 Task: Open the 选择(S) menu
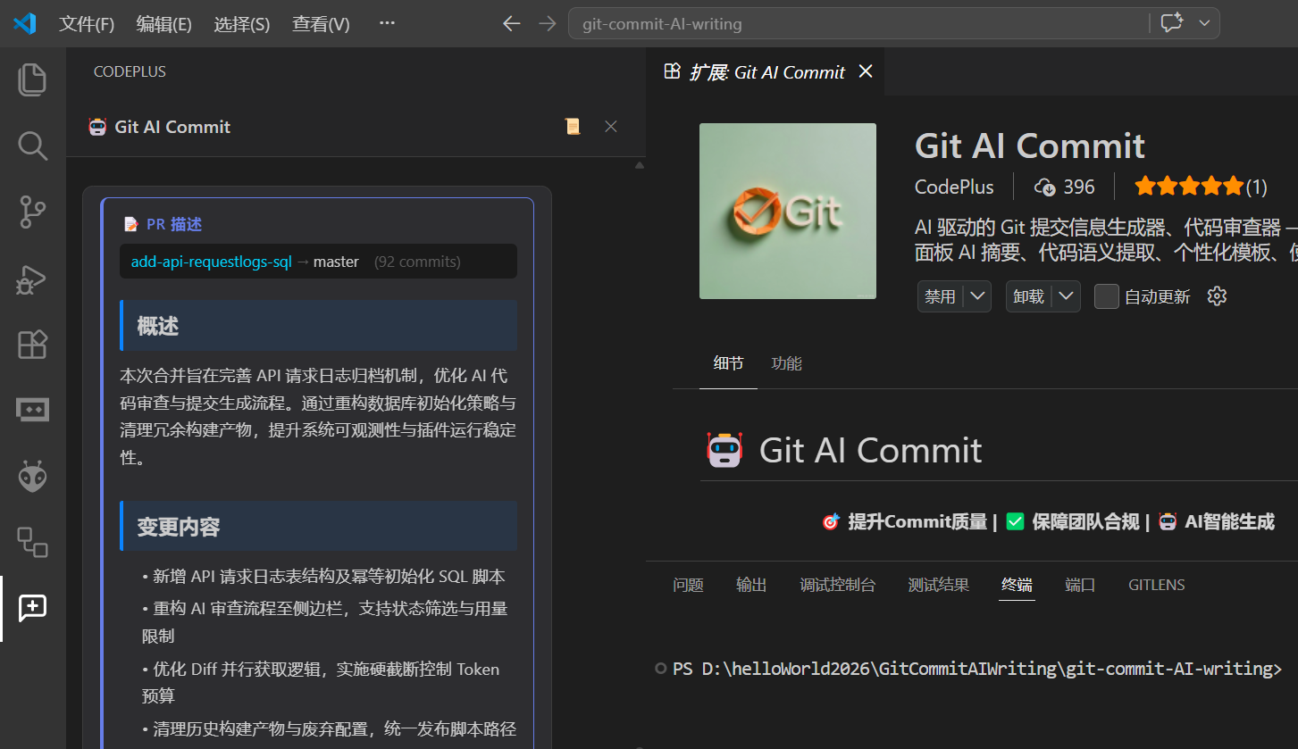[242, 24]
